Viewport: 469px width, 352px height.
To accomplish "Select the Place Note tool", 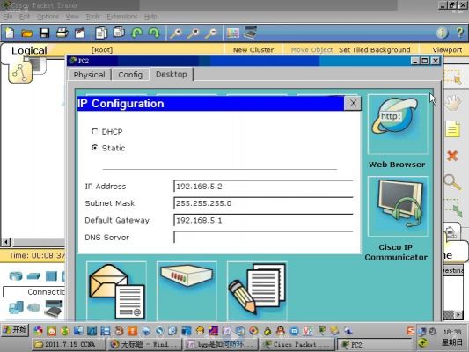I will tap(452, 129).
